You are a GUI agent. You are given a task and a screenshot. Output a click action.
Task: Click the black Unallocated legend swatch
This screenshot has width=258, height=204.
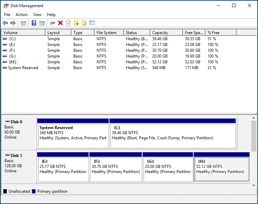point(5,191)
